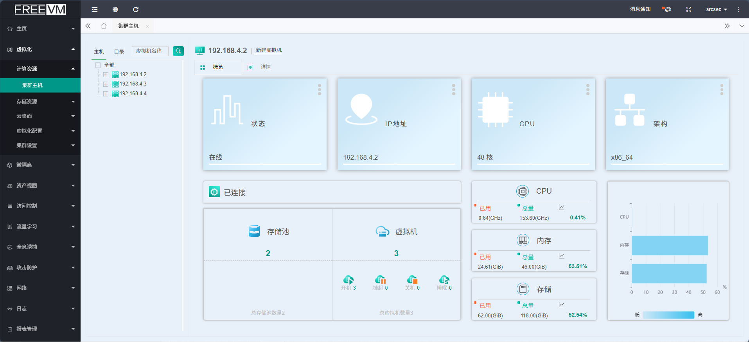This screenshot has height=342, width=749.
Task: Open the srcsec user dropdown
Action: 716,9
